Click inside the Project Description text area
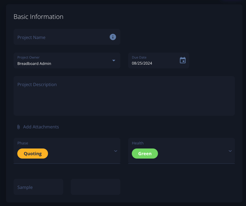This screenshot has width=246, height=206. pos(124,97)
